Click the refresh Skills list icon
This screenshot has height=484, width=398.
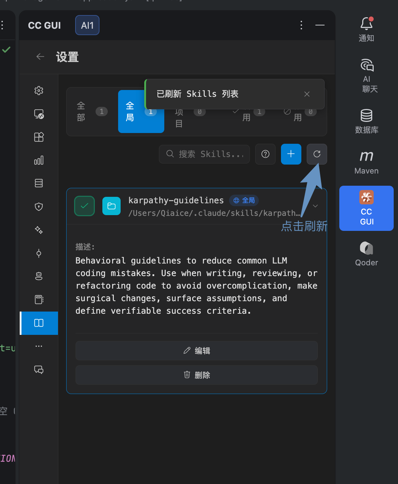coord(317,154)
